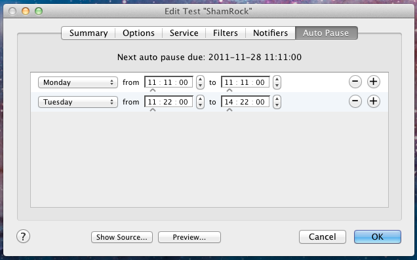
Task: Open the Notifiers tab
Action: (270, 33)
